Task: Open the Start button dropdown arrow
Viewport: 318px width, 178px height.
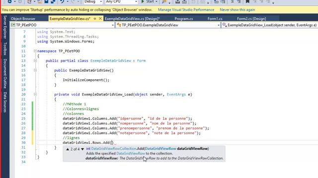Action: (157, 1)
